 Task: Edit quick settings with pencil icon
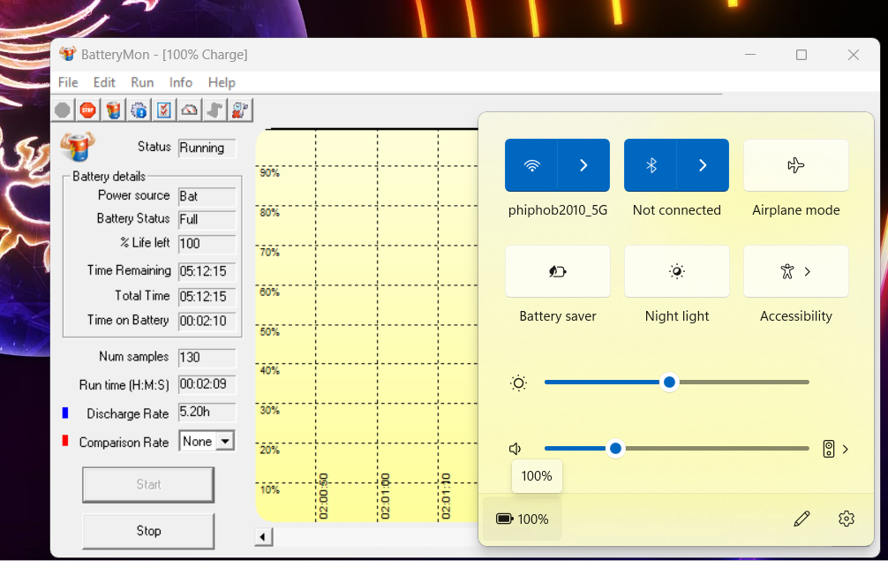[801, 519]
